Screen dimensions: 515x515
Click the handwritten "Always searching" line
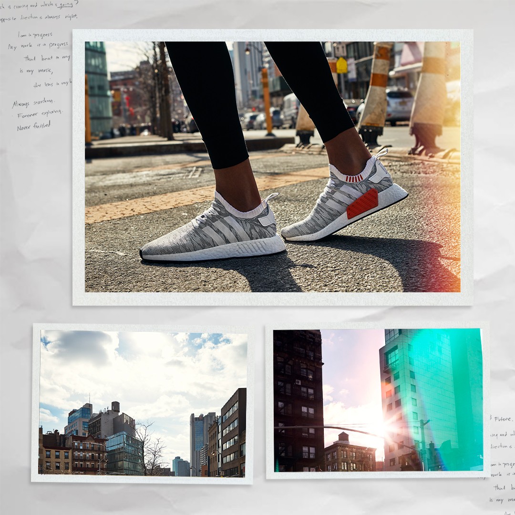click(33, 103)
